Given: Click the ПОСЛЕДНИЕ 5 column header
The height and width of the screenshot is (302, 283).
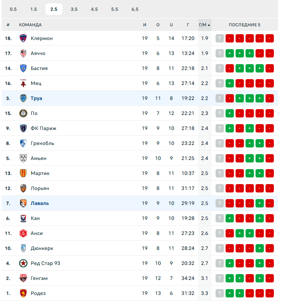Looking at the screenshot, I should (244, 25).
